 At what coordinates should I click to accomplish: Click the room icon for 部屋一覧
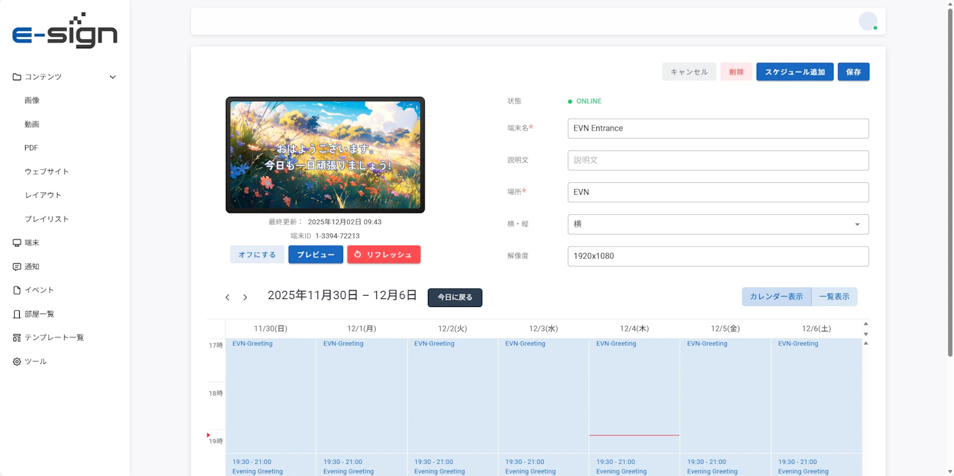coord(17,314)
